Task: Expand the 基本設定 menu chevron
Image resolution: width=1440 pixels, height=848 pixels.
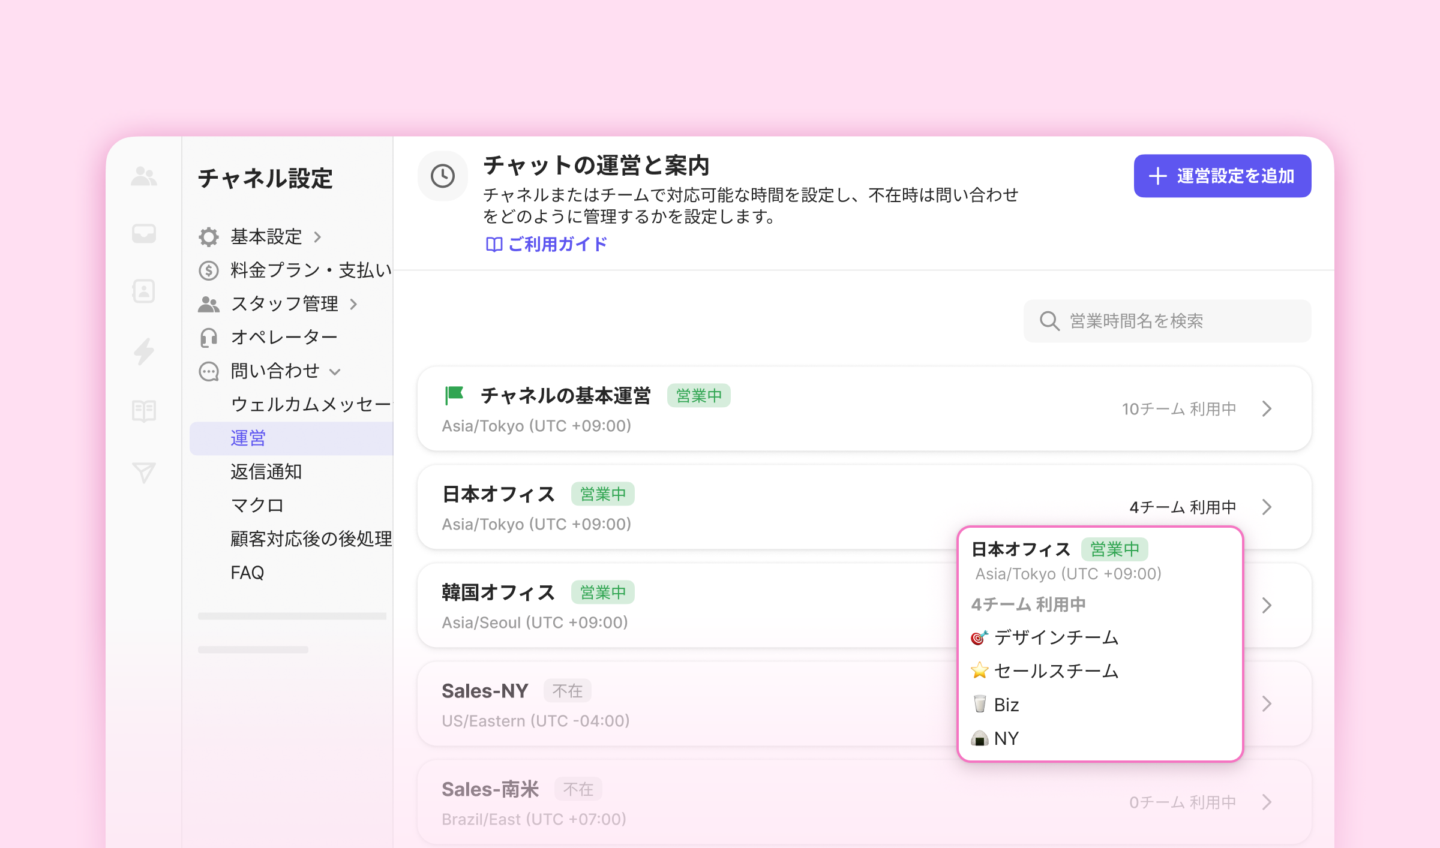Action: tap(318, 237)
